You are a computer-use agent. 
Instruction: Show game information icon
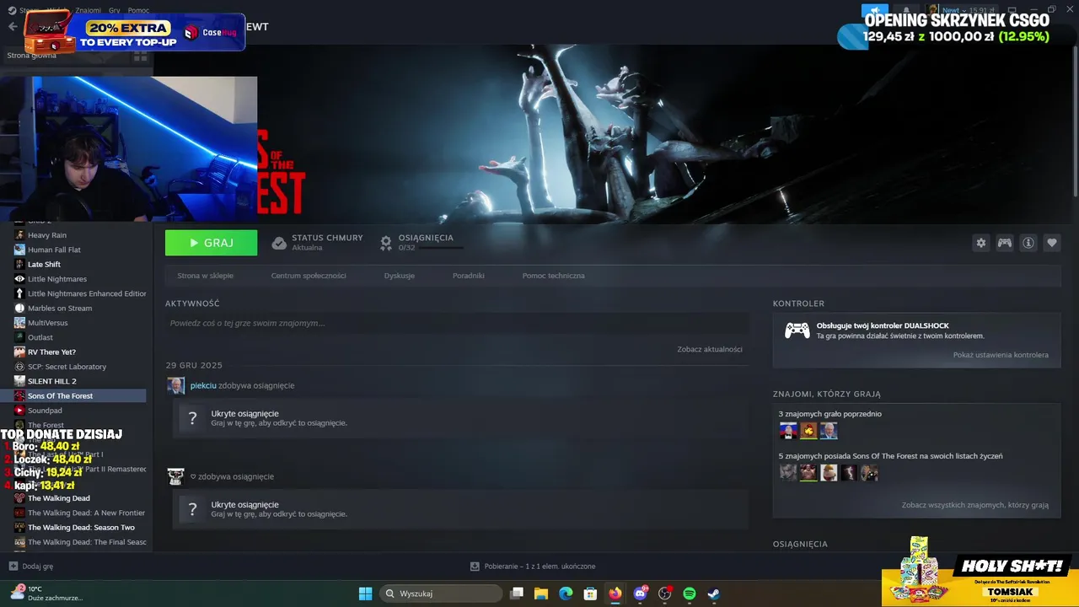1028,243
